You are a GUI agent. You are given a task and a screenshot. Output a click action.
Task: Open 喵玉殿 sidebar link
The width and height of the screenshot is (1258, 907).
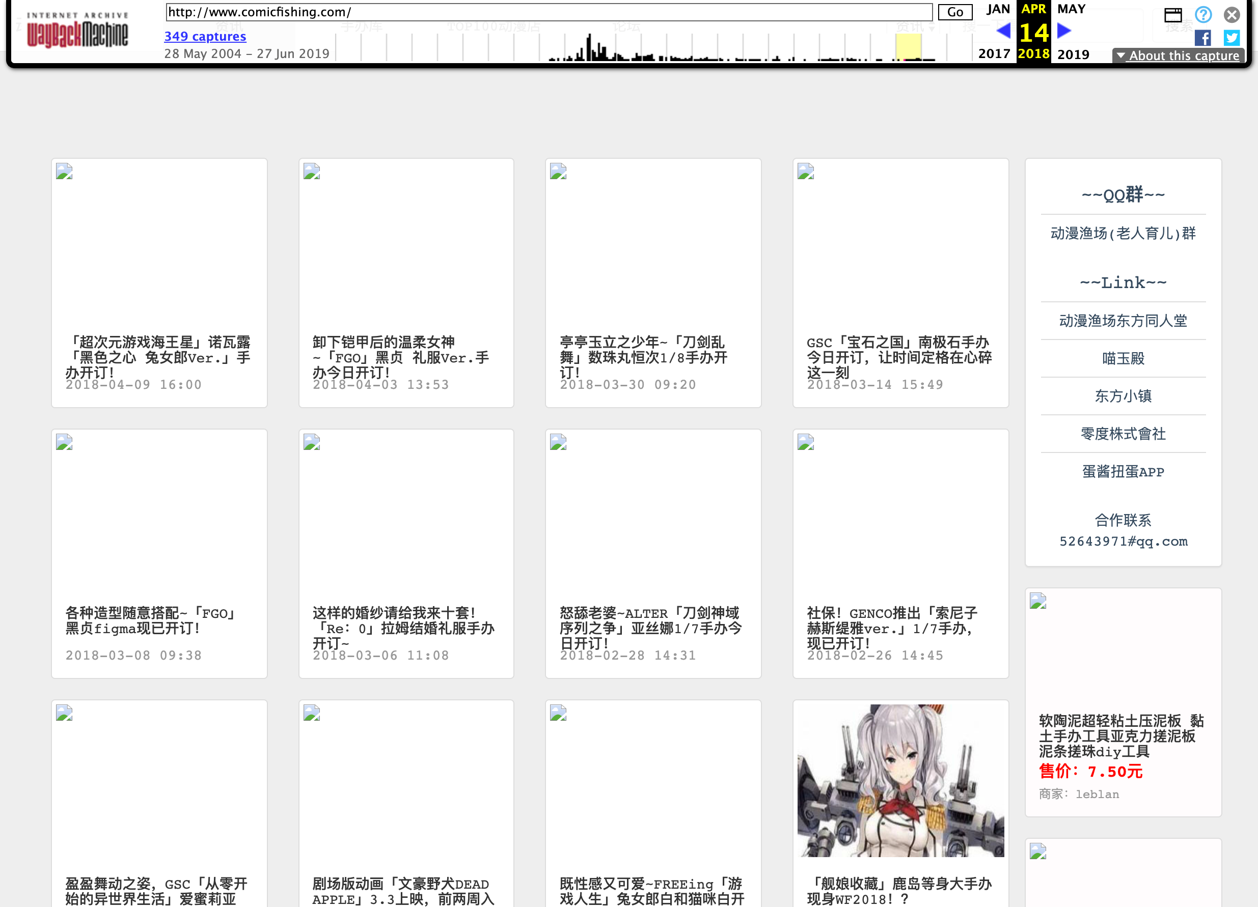coord(1123,359)
